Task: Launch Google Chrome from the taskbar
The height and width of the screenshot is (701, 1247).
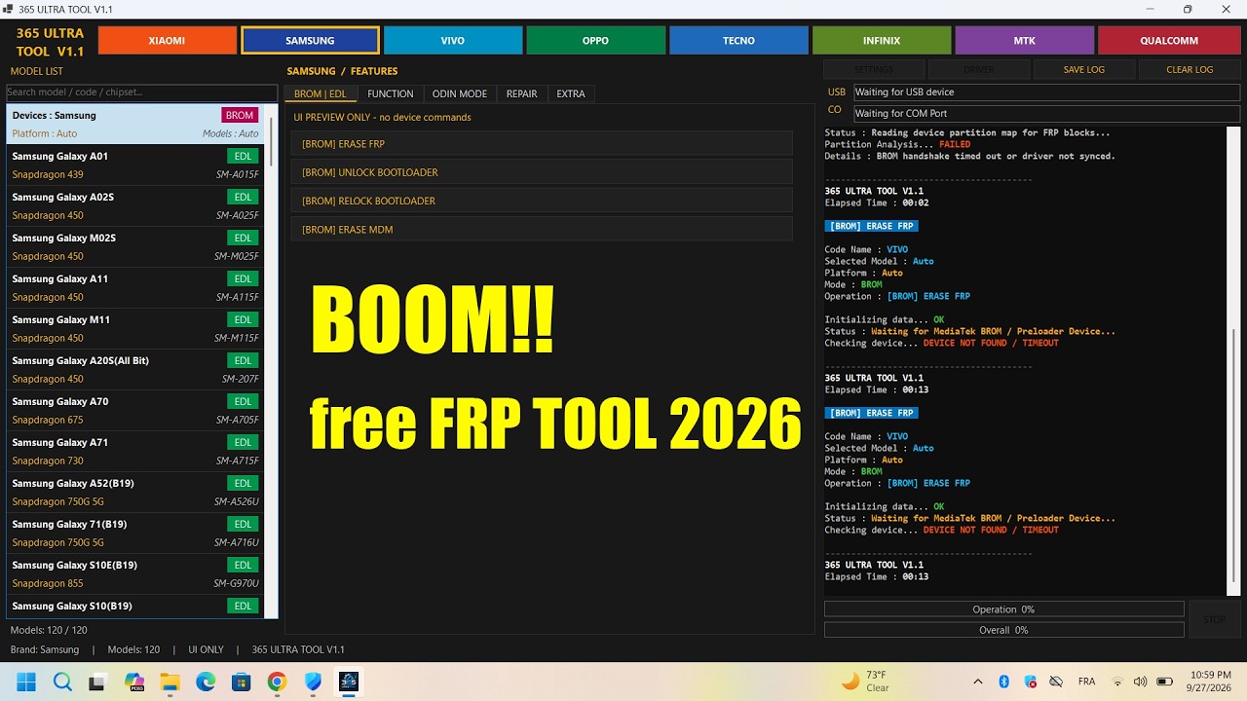Action: pyautogui.click(x=278, y=682)
